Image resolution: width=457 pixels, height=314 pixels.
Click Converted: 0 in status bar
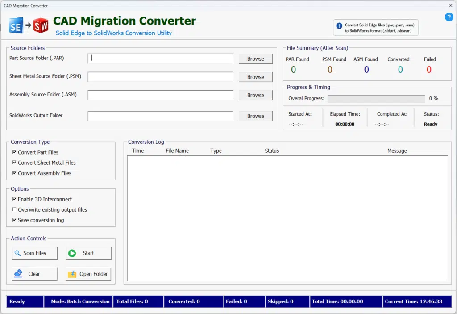(x=194, y=301)
